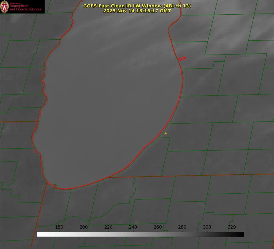Pick the black right end of the colorbar
This screenshot has height=249, width=274.
[x=242, y=234]
